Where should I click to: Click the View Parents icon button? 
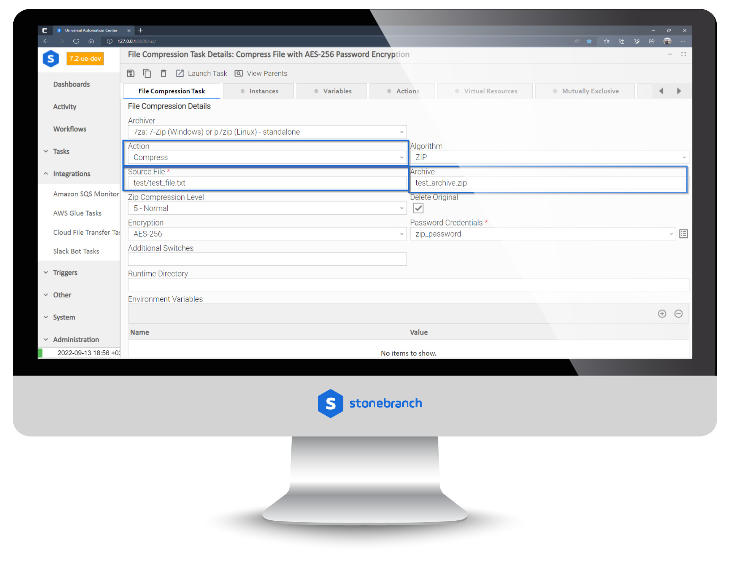(239, 73)
